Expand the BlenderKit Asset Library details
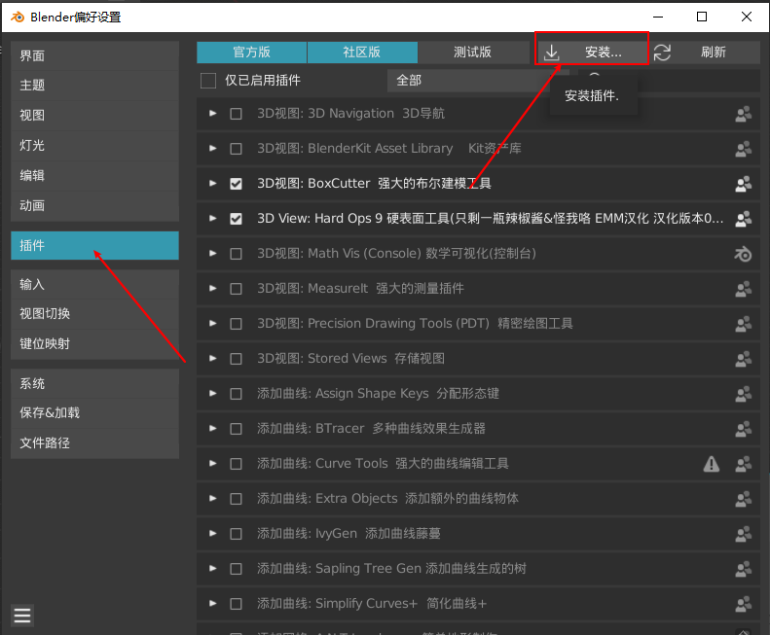The width and height of the screenshot is (770, 635). click(x=212, y=148)
